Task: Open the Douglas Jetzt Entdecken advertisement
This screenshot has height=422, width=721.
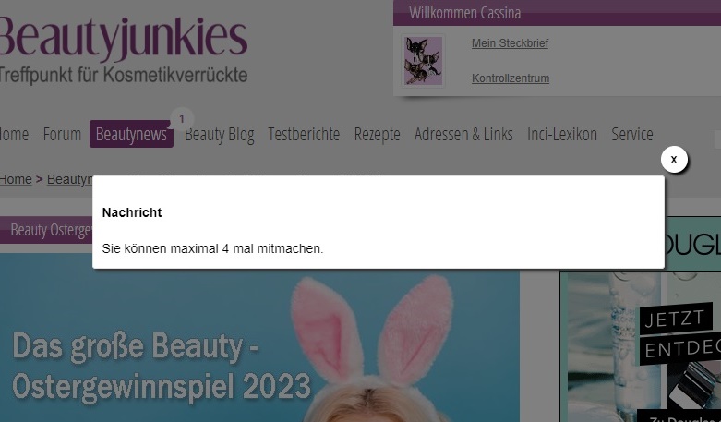Action: click(640, 346)
